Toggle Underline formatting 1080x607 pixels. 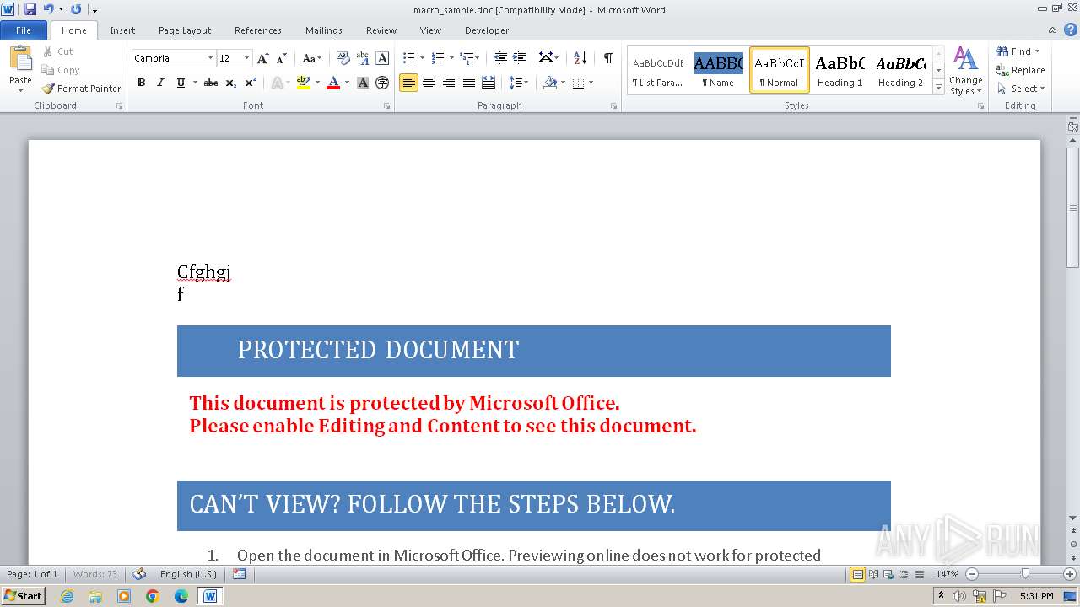click(x=181, y=83)
